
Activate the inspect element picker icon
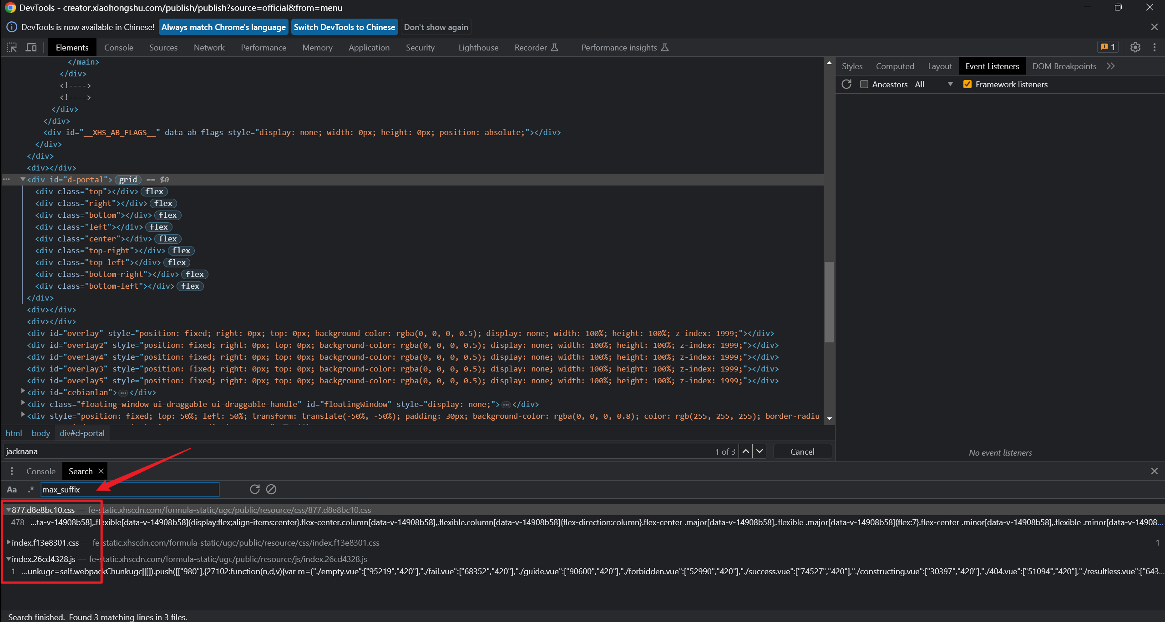(12, 47)
